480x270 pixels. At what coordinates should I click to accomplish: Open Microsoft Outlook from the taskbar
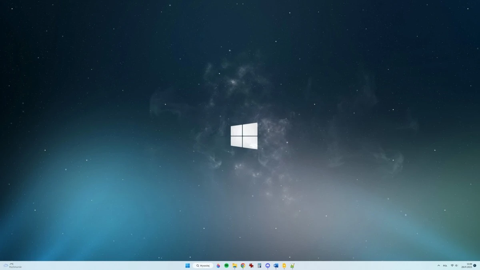(275, 265)
